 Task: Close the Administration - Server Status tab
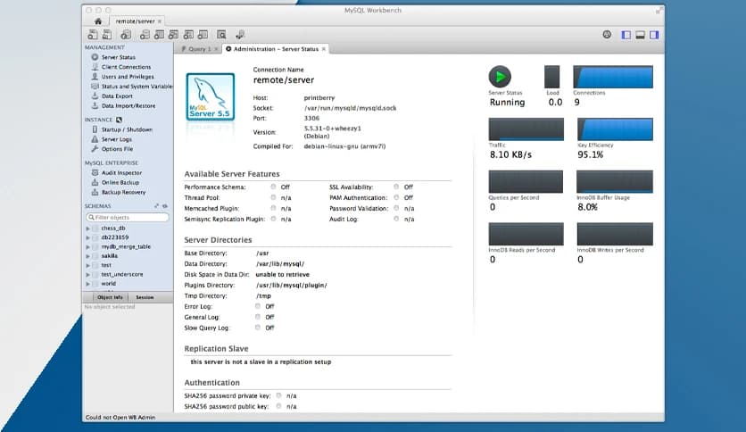[324, 49]
